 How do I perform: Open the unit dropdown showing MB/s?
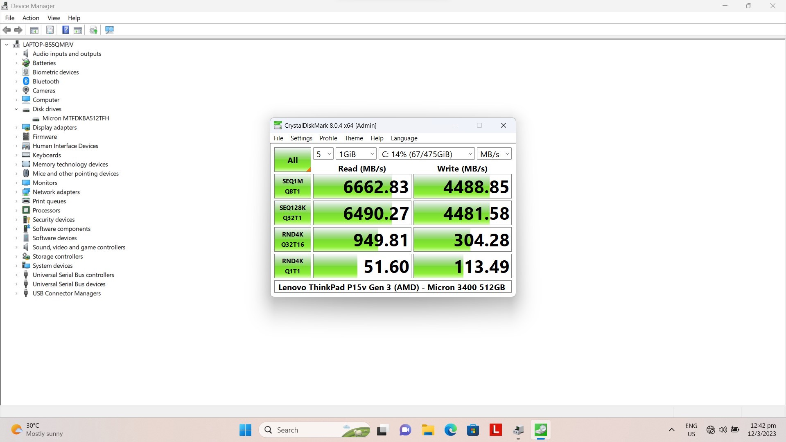click(x=494, y=154)
